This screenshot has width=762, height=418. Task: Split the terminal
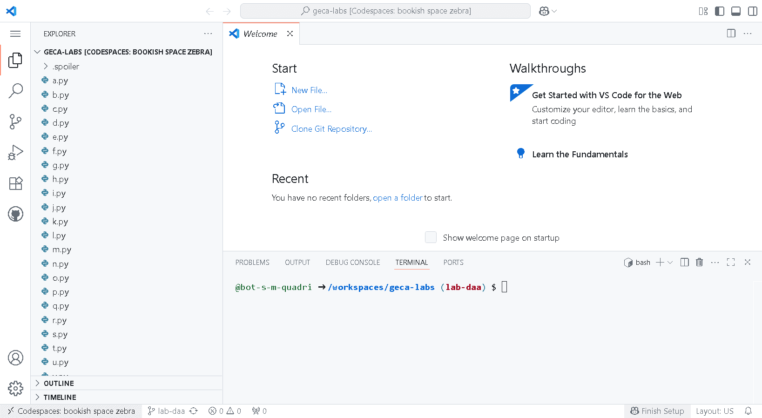coord(684,262)
